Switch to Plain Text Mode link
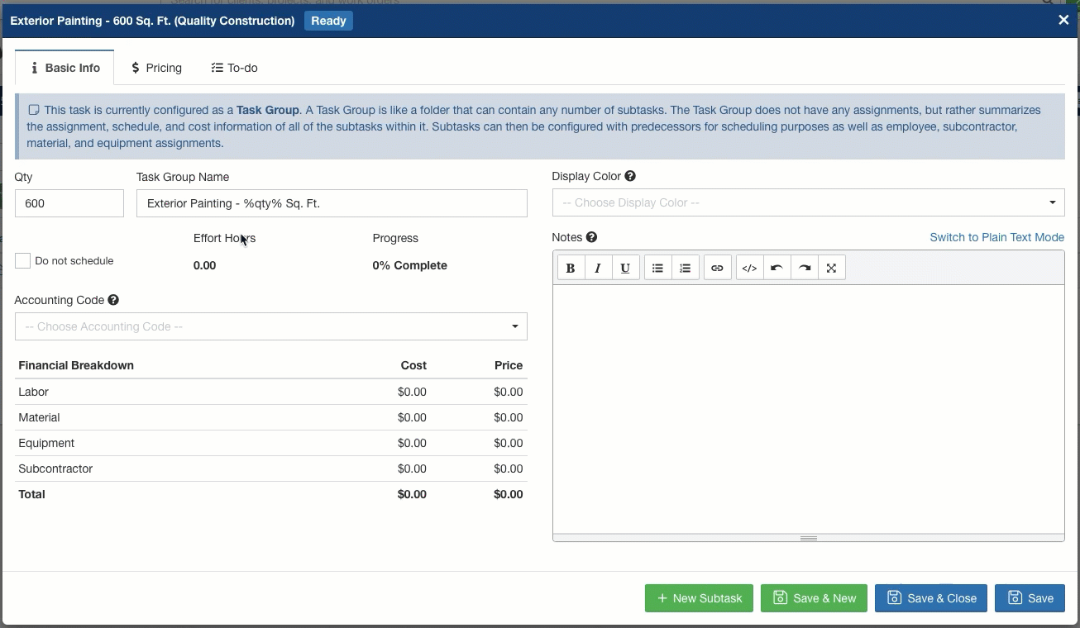The width and height of the screenshot is (1080, 628). (x=996, y=237)
